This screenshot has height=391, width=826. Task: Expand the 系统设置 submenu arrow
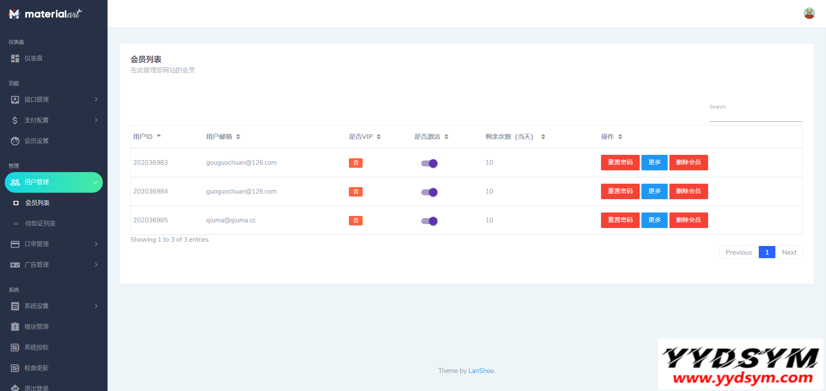click(x=96, y=306)
